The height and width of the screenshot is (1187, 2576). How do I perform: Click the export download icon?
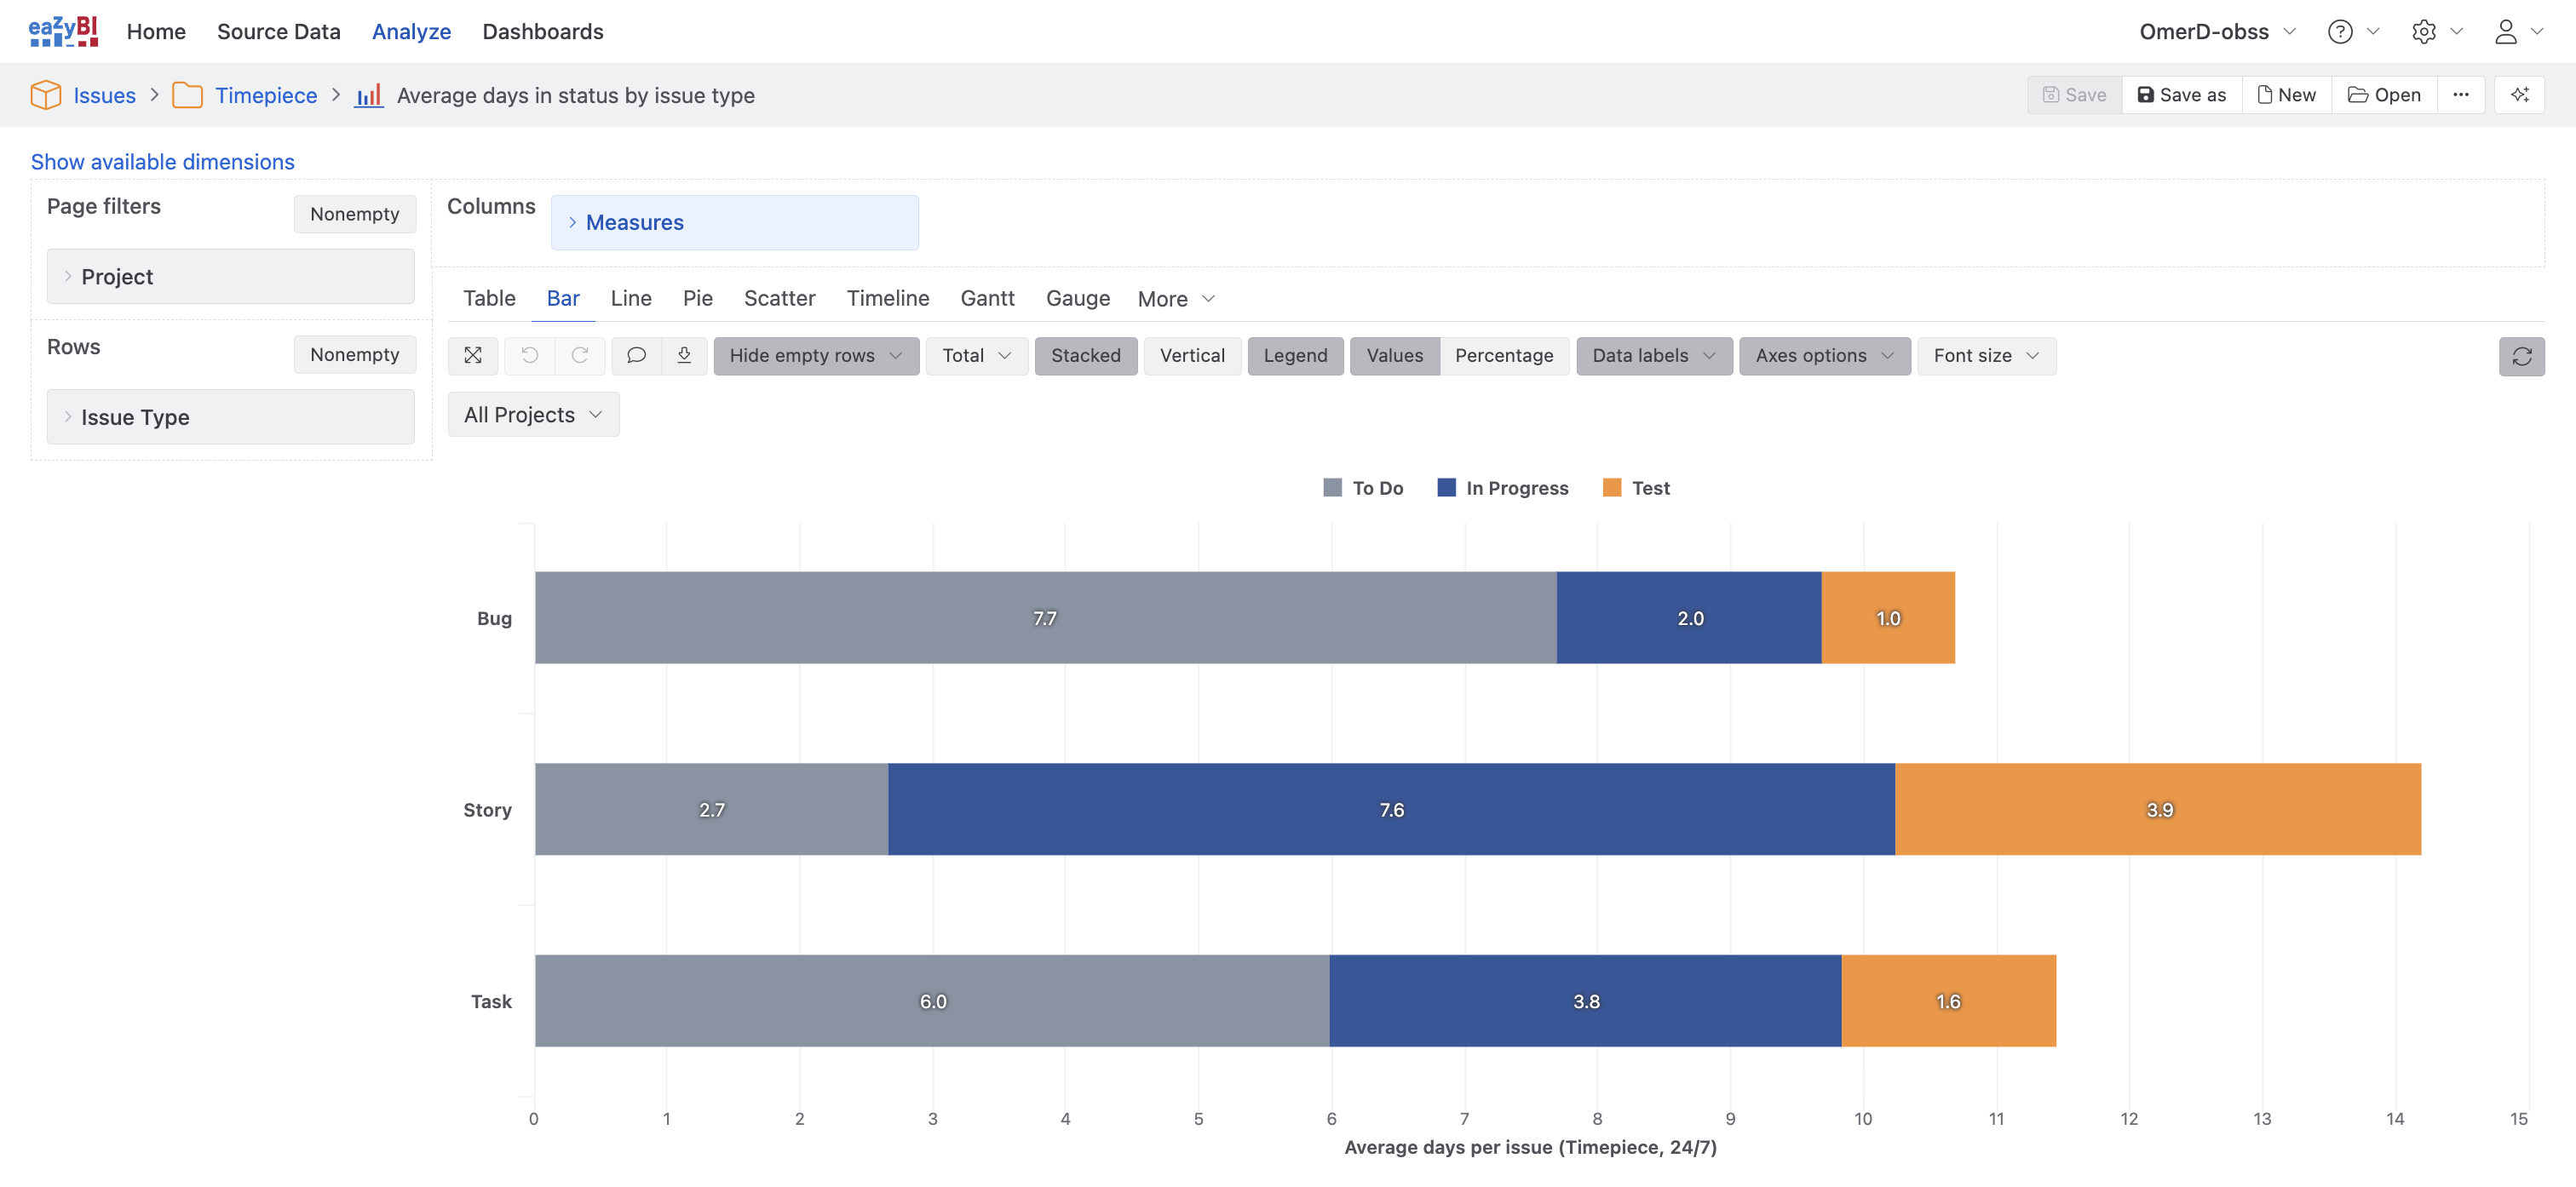pos(684,356)
